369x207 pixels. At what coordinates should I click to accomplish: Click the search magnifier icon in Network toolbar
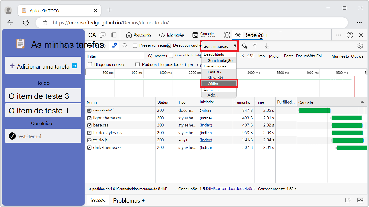click(125, 46)
